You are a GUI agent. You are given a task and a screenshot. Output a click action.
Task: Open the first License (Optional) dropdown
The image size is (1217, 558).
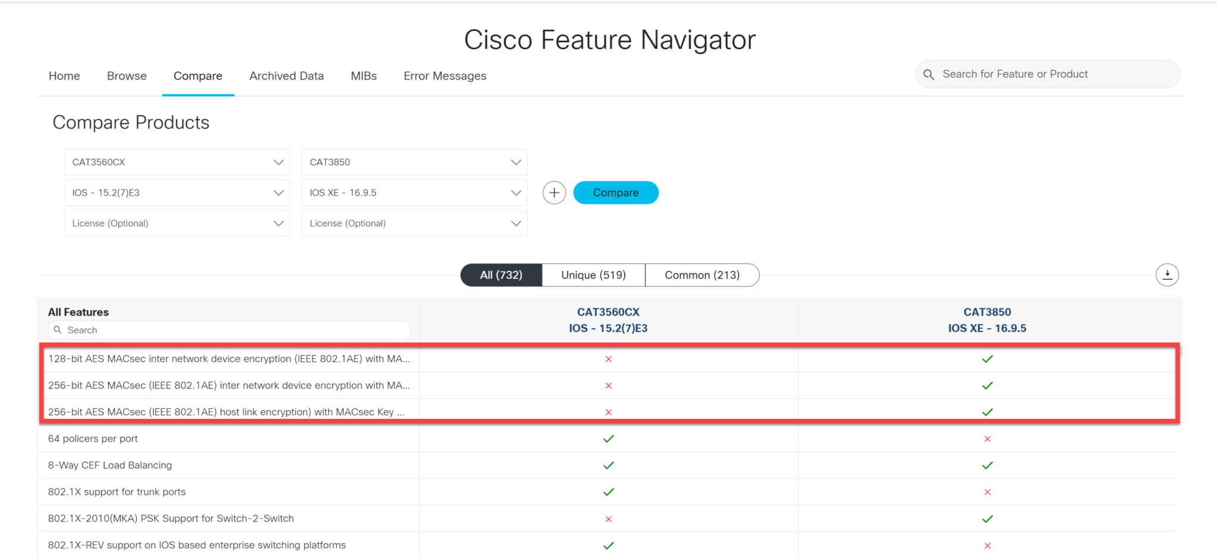[177, 223]
